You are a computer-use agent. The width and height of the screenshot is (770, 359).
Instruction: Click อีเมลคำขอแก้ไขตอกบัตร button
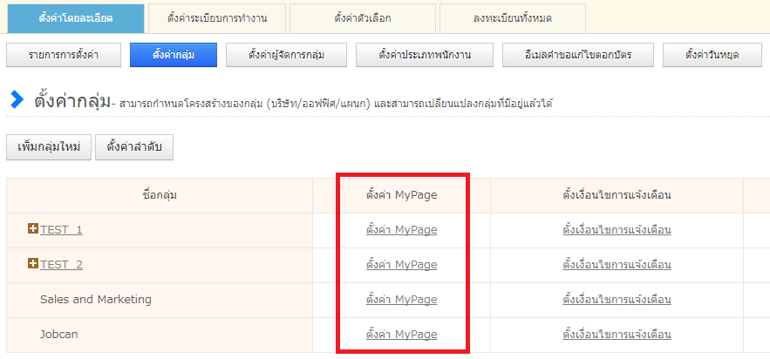pos(578,55)
